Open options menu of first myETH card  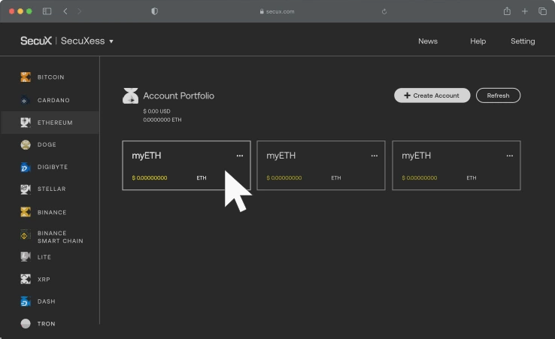[240, 156]
